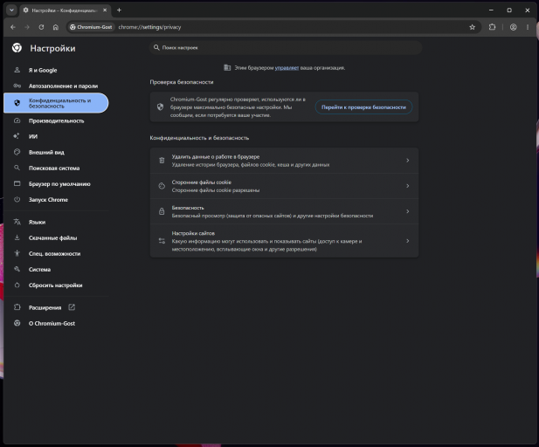Open the Extensions puzzle icon in toolbar
Viewport: 539px width, 447px height.
[x=492, y=27]
